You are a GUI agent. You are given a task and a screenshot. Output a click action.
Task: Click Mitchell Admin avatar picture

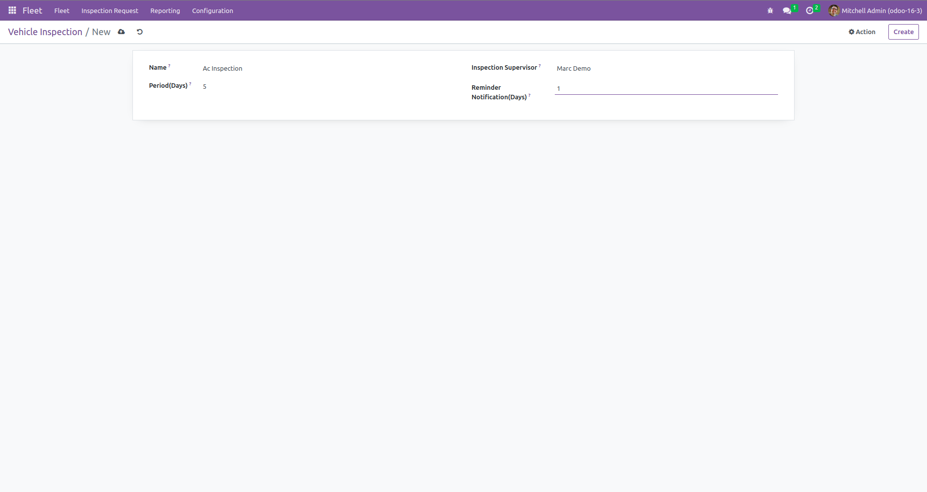click(x=834, y=11)
